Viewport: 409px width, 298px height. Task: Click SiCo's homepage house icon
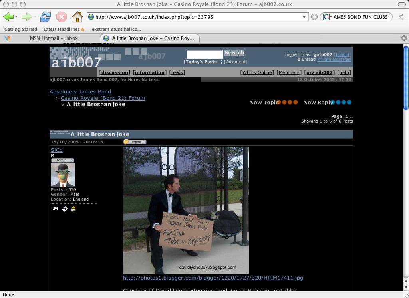[73, 209]
